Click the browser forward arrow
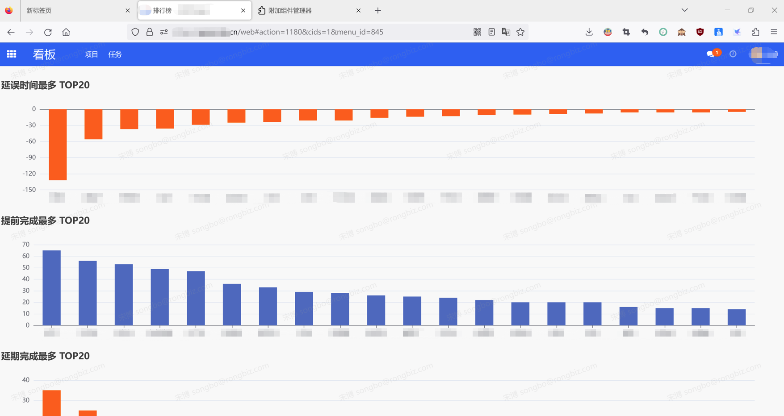Image resolution: width=784 pixels, height=416 pixels. (29, 32)
